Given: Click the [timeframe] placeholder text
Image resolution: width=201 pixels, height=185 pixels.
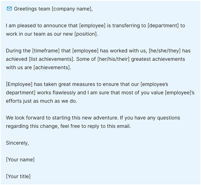Looking at the screenshot, I should coord(46,51).
